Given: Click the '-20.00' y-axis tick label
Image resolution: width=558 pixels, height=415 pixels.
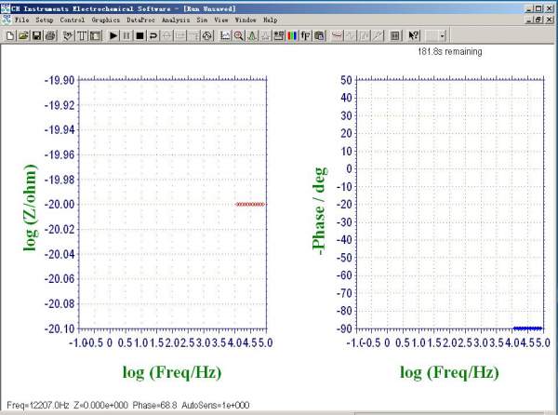Looking at the screenshot, I should pos(60,205).
